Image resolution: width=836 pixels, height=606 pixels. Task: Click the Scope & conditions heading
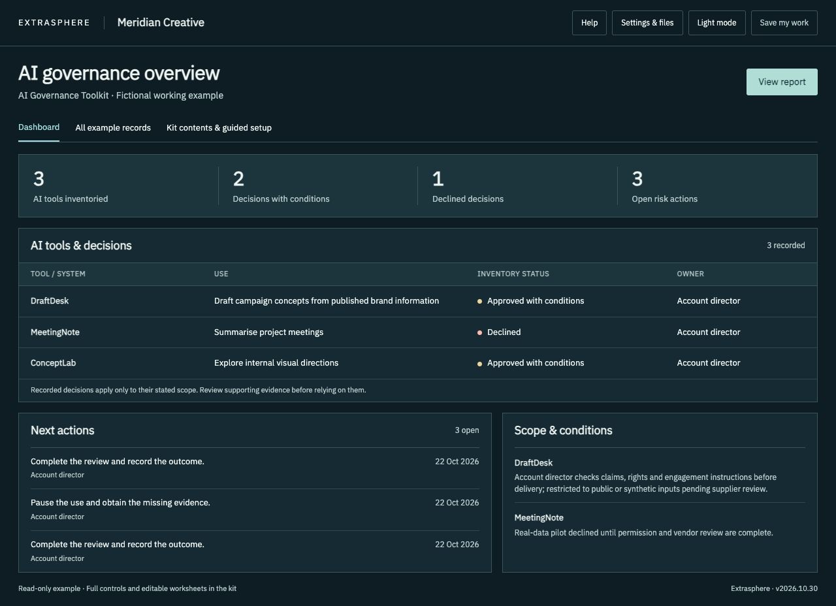click(564, 430)
